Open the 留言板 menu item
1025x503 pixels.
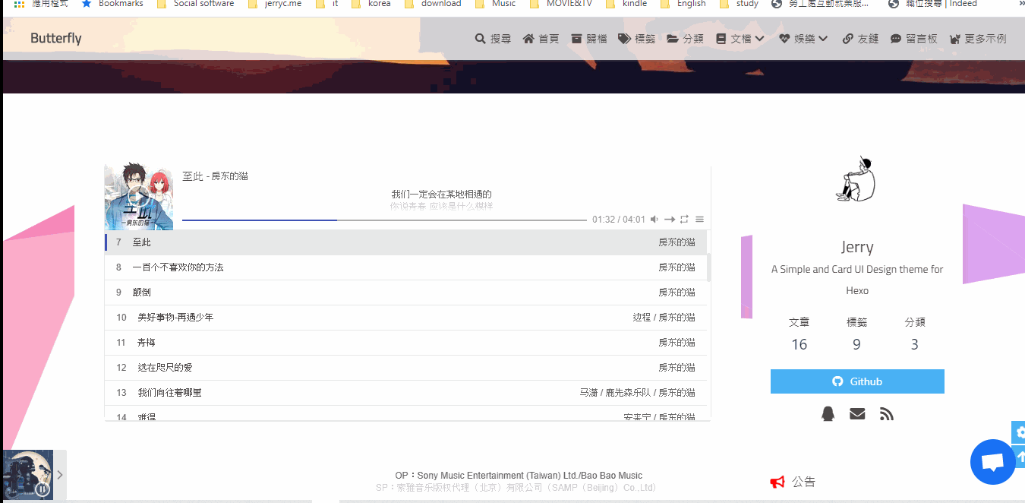point(913,39)
